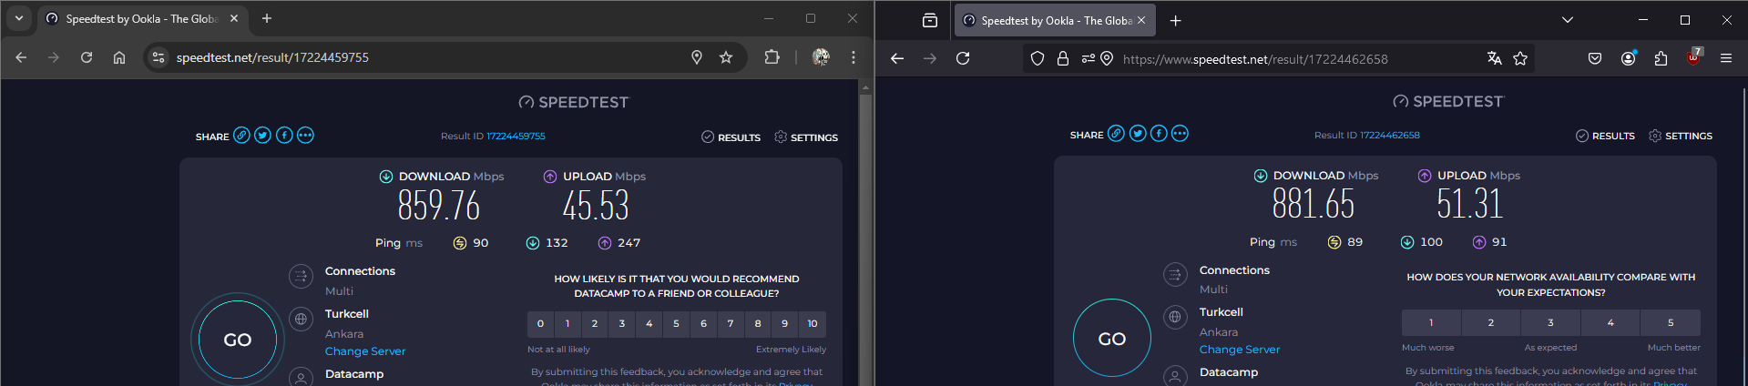Reload page in Firefox

pos(963,58)
